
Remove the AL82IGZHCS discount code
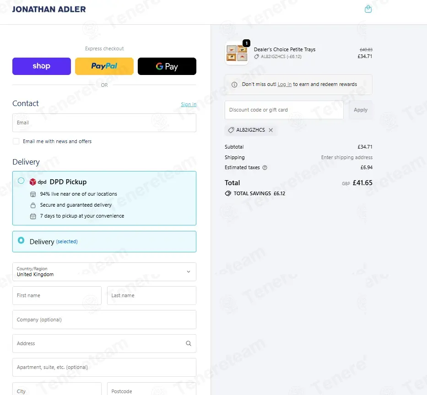[x=270, y=130]
